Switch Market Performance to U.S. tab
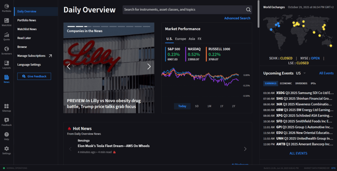 click(169, 39)
